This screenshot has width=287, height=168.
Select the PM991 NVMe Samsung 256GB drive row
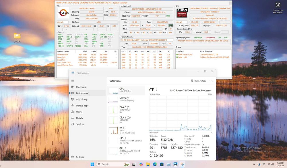[x=203, y=57]
